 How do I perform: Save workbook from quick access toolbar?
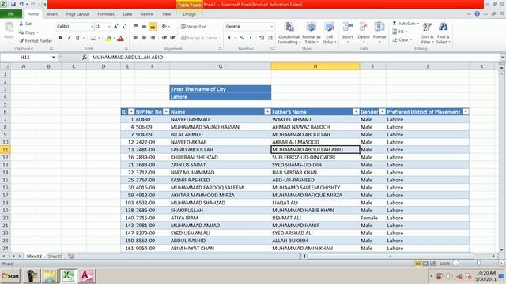coord(13,4)
